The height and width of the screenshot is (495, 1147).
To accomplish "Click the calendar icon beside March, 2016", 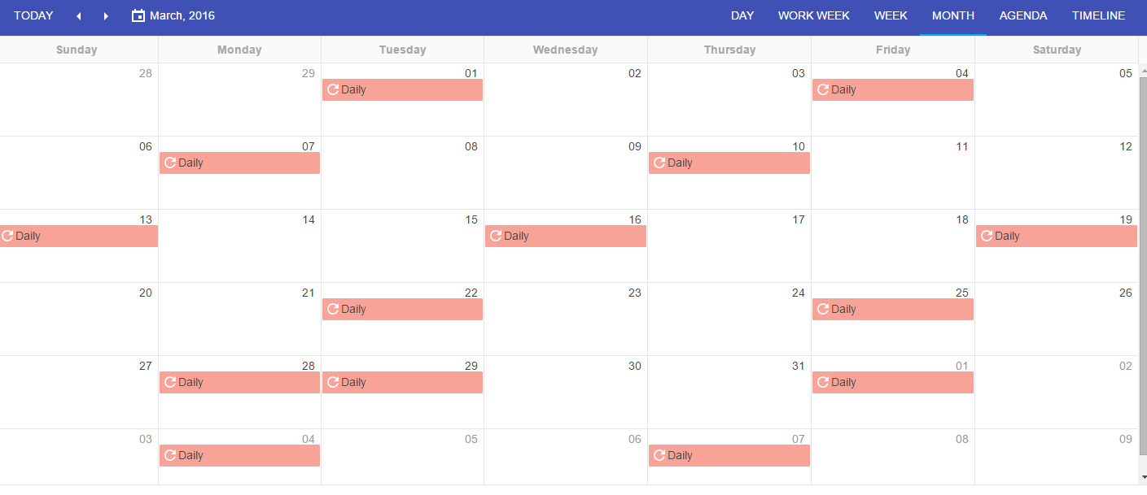I will pyautogui.click(x=138, y=15).
